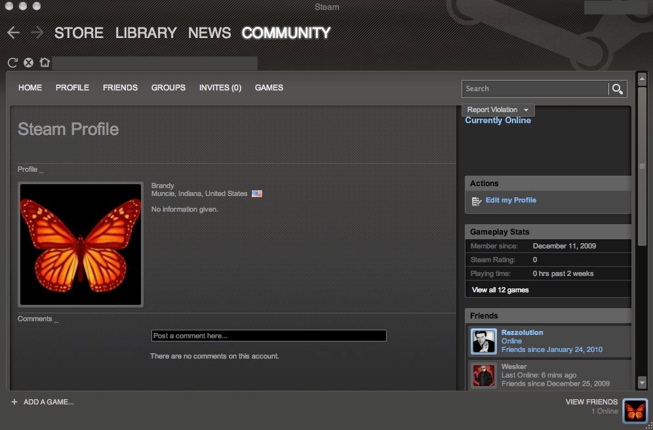Switch to the FRIENDS tab
The image size is (653, 430).
[121, 88]
